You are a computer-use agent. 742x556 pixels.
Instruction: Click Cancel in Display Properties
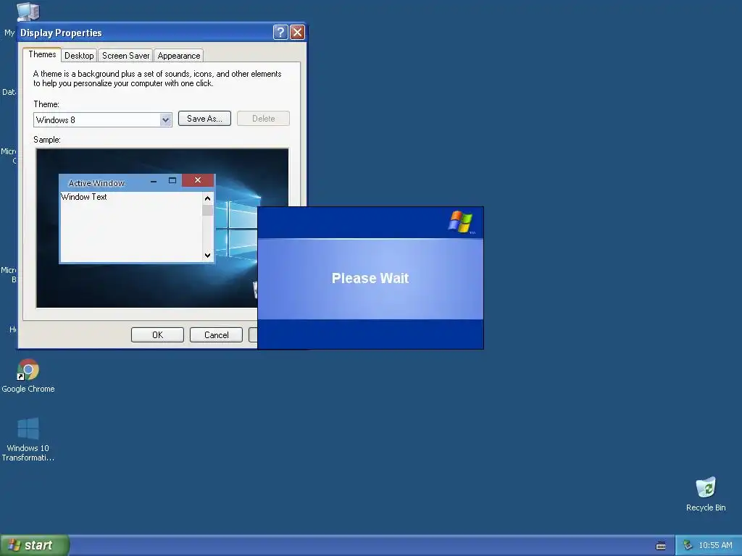click(x=216, y=334)
